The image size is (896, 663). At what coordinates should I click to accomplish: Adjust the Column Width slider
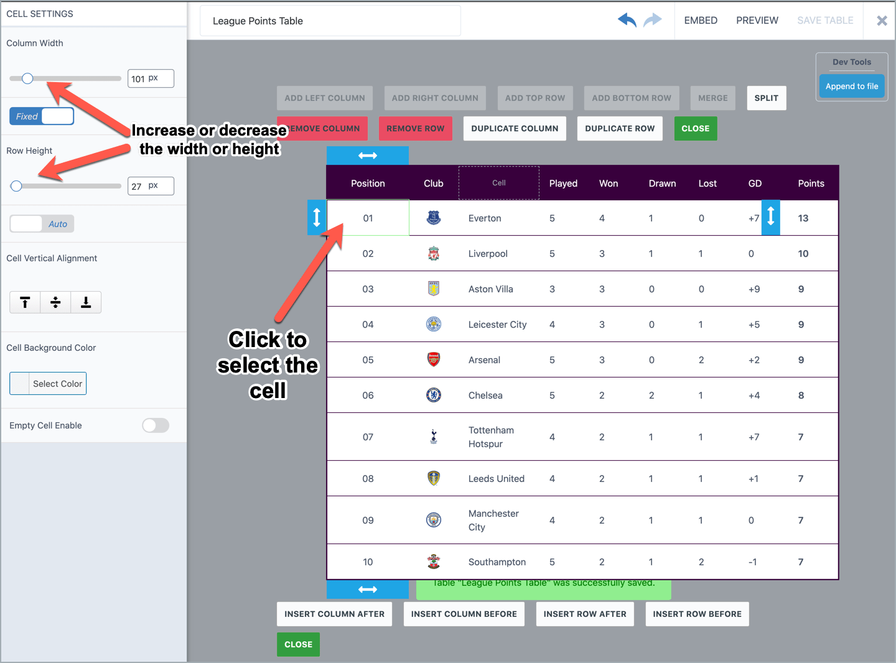pos(27,78)
